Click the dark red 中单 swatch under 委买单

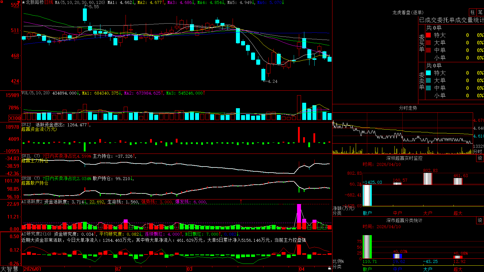(x=428, y=50)
